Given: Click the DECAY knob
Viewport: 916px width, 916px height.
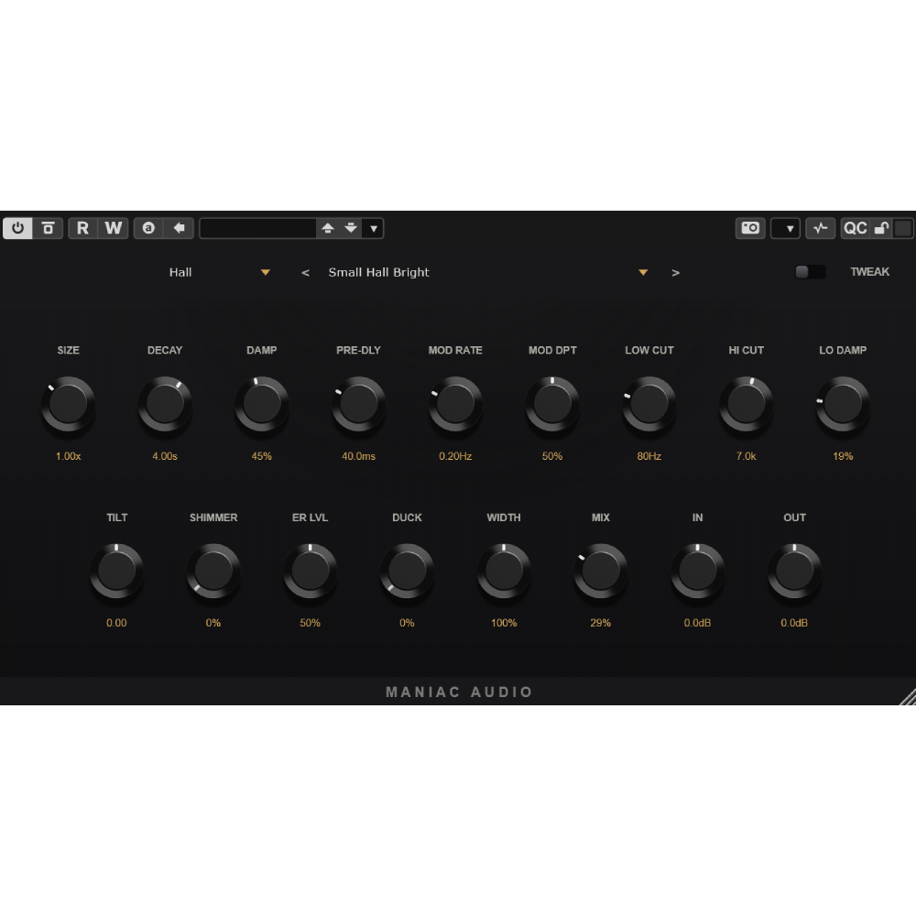Looking at the screenshot, I should pos(165,404).
